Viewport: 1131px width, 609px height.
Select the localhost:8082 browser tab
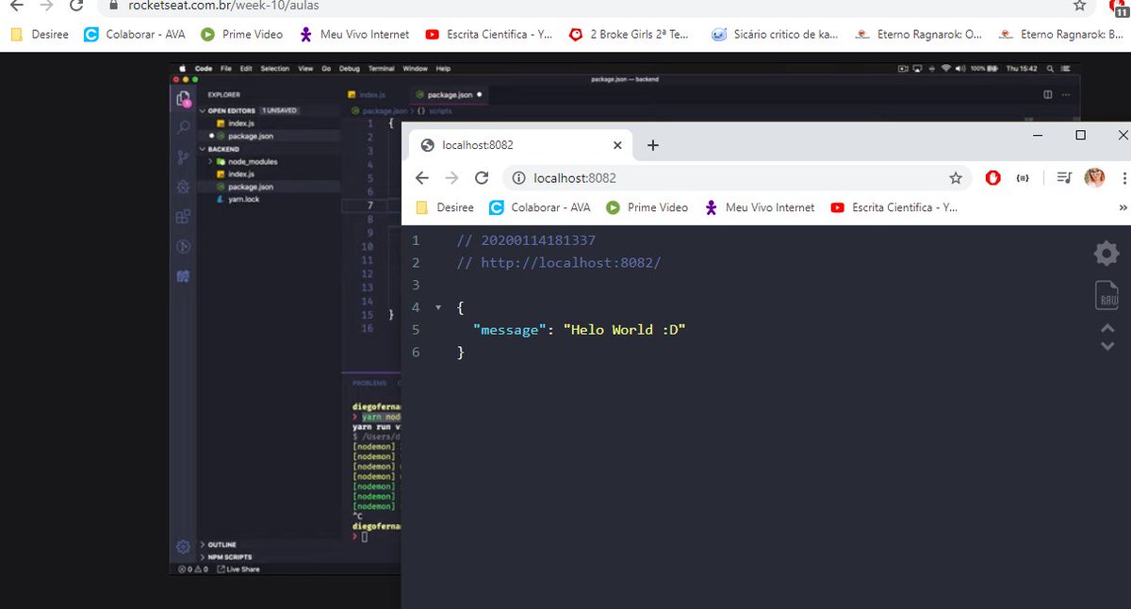point(520,145)
